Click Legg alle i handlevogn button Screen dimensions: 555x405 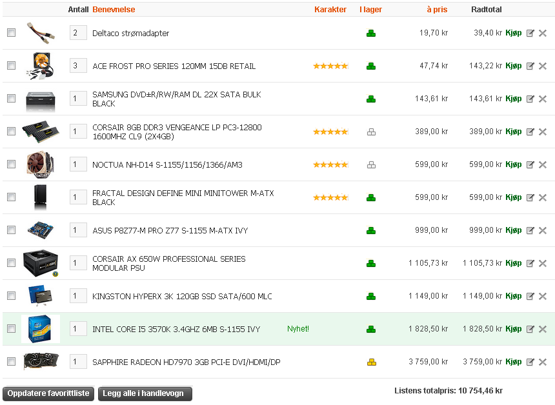(145, 393)
